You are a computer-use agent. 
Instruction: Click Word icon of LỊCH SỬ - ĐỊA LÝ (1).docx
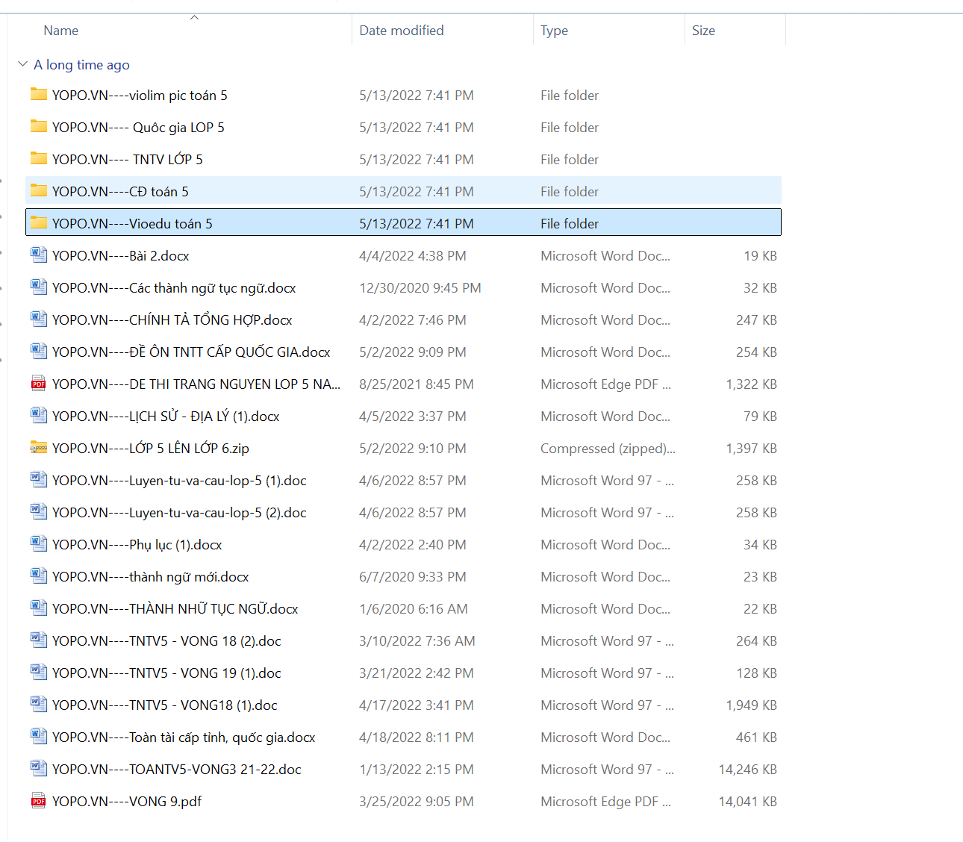point(39,415)
